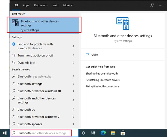Expand arrow for Dynamic lock
This screenshot has width=167, height=137.
pos(74,62)
